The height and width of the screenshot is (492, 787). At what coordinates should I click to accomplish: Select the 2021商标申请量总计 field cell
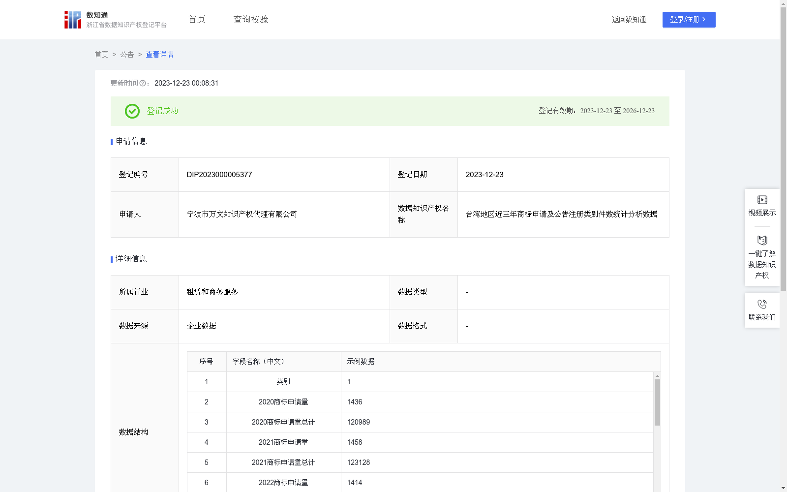click(283, 462)
